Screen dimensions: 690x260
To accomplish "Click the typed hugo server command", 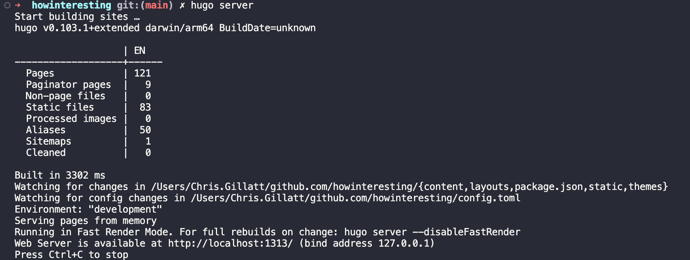I will click(222, 5).
